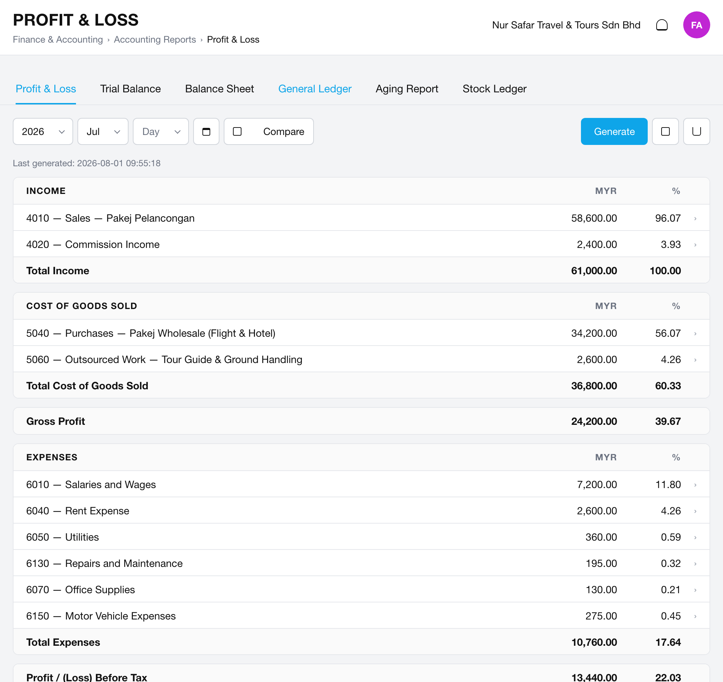Switch to the Trial Balance tab
The height and width of the screenshot is (682, 723).
tap(131, 89)
